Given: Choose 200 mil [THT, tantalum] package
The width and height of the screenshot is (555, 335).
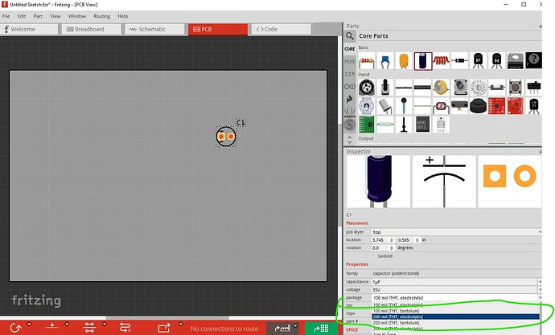Looking at the screenshot, I should click(x=455, y=323).
